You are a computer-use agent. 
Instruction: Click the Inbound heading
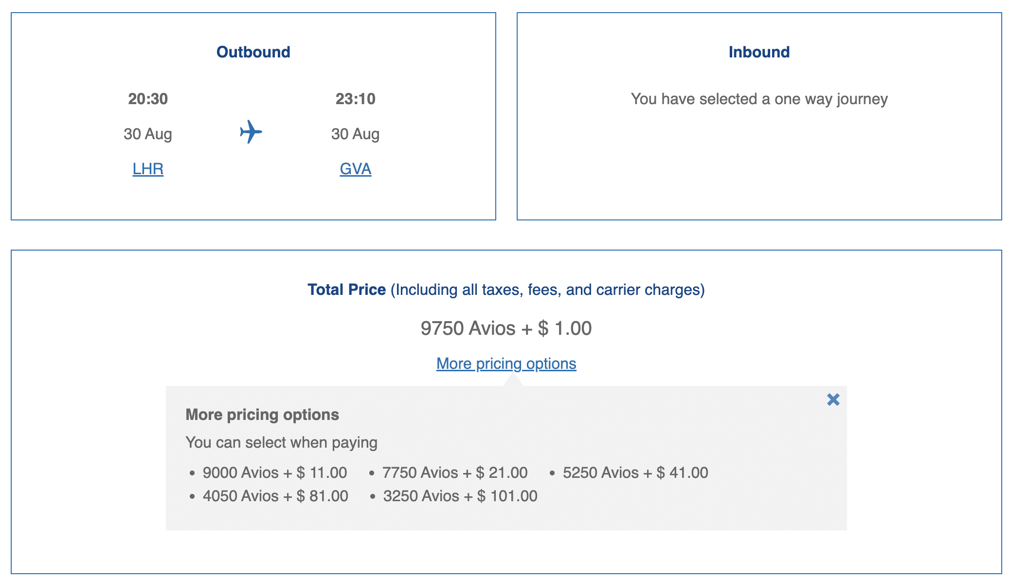coord(759,52)
